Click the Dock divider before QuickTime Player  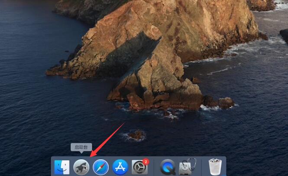click(x=154, y=167)
